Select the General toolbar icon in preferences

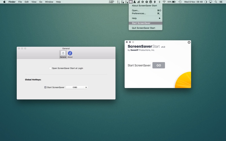pyautogui.click(x=63, y=54)
